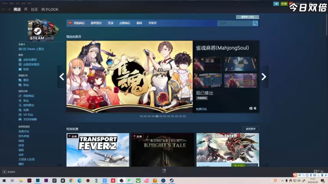Viewport: 328px width, 184px height.
Task: Open the 类别 categories dropdown
Action: click(110, 23)
